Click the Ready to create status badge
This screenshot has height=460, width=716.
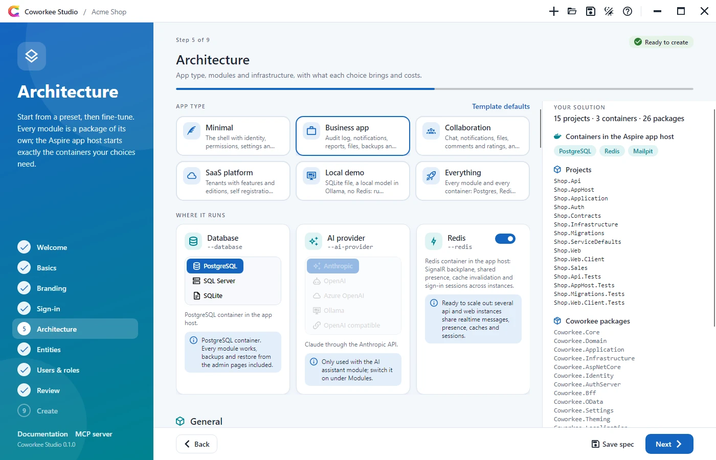(x=661, y=42)
